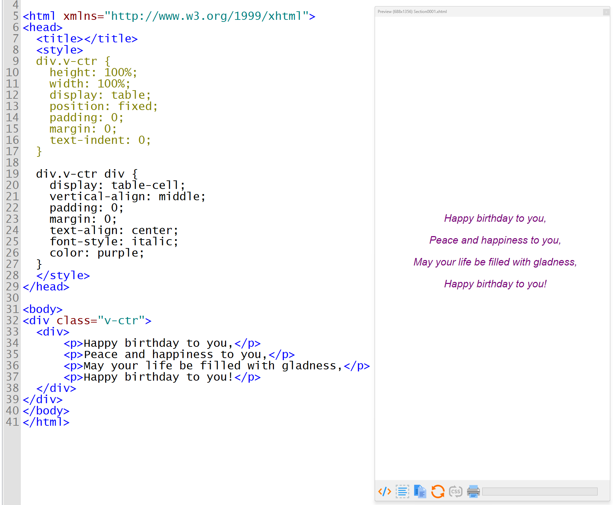Click the "height: 100%;" declaration

point(94,72)
